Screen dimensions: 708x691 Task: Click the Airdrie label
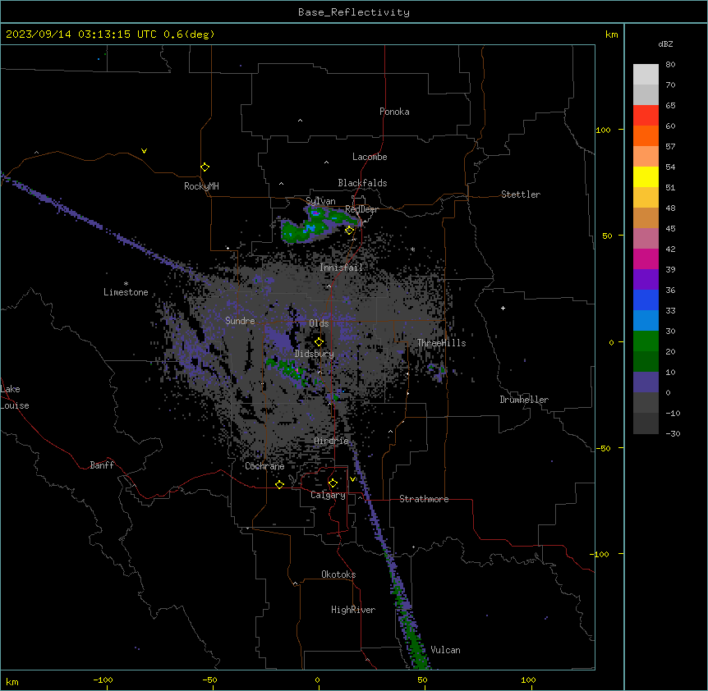[x=332, y=441]
